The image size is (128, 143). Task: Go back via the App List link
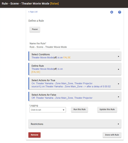tap(33, 12)
